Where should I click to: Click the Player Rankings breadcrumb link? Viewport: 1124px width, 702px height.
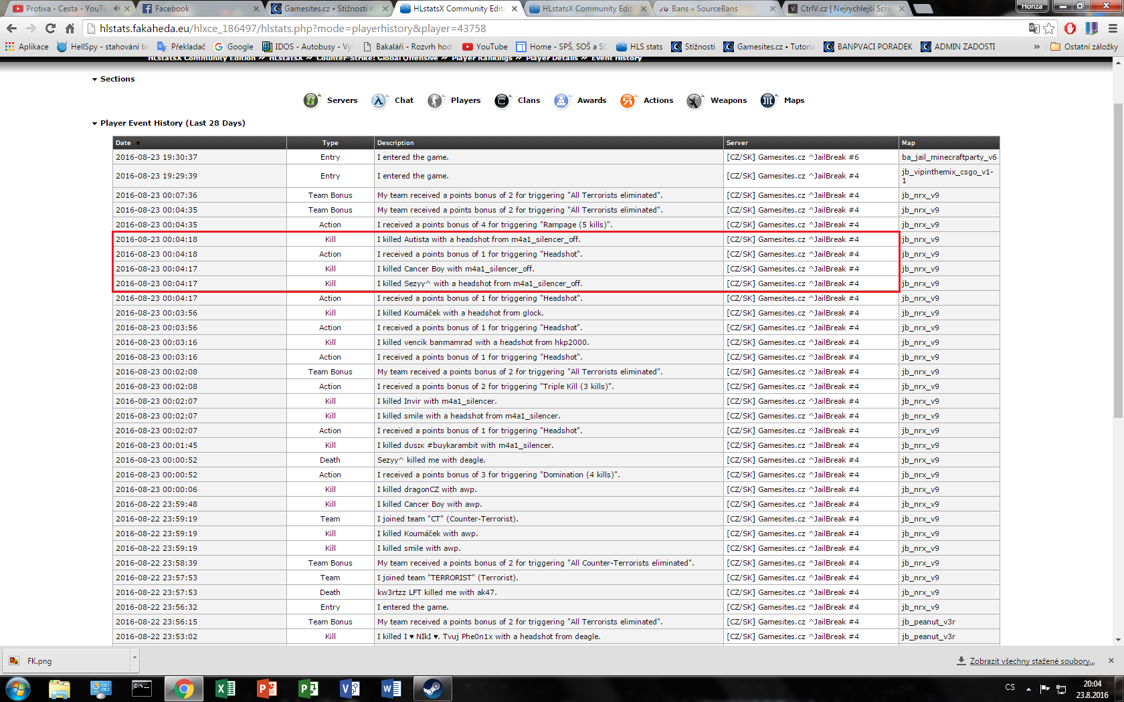(482, 58)
